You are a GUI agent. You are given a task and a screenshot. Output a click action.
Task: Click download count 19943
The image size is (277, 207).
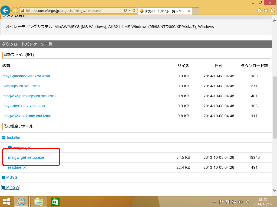click(x=254, y=157)
